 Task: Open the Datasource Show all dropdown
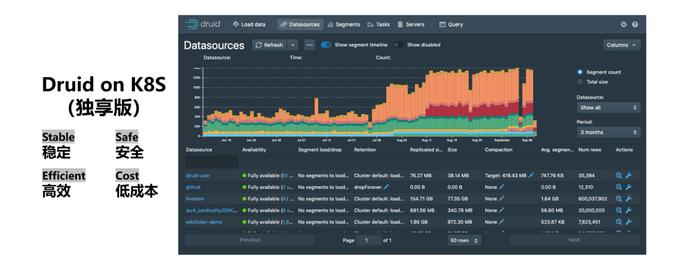(608, 107)
